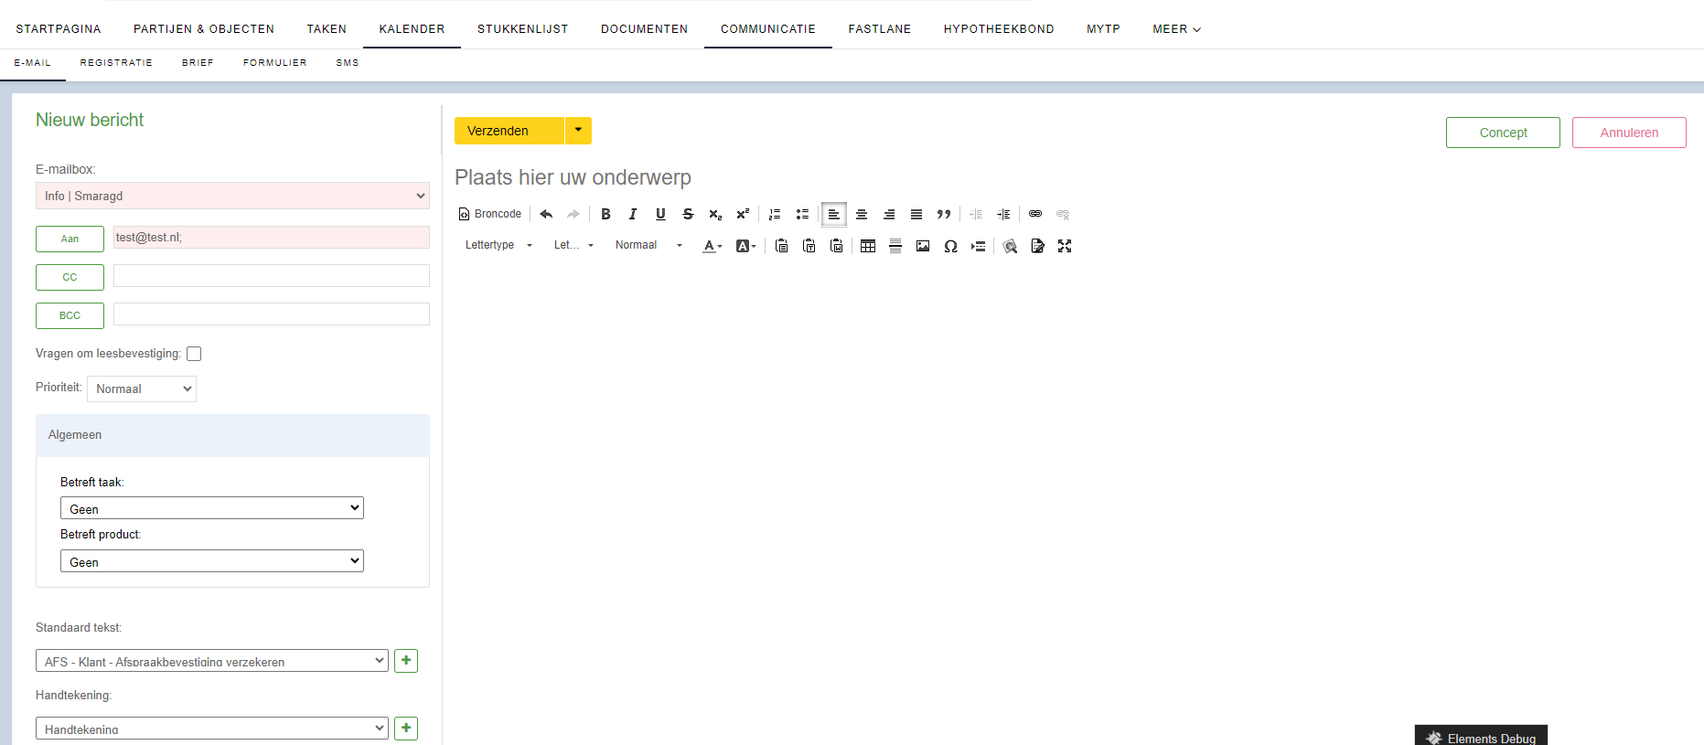Remove the hyperlink
Image resolution: width=1704 pixels, height=745 pixels.
pyautogui.click(x=1063, y=214)
